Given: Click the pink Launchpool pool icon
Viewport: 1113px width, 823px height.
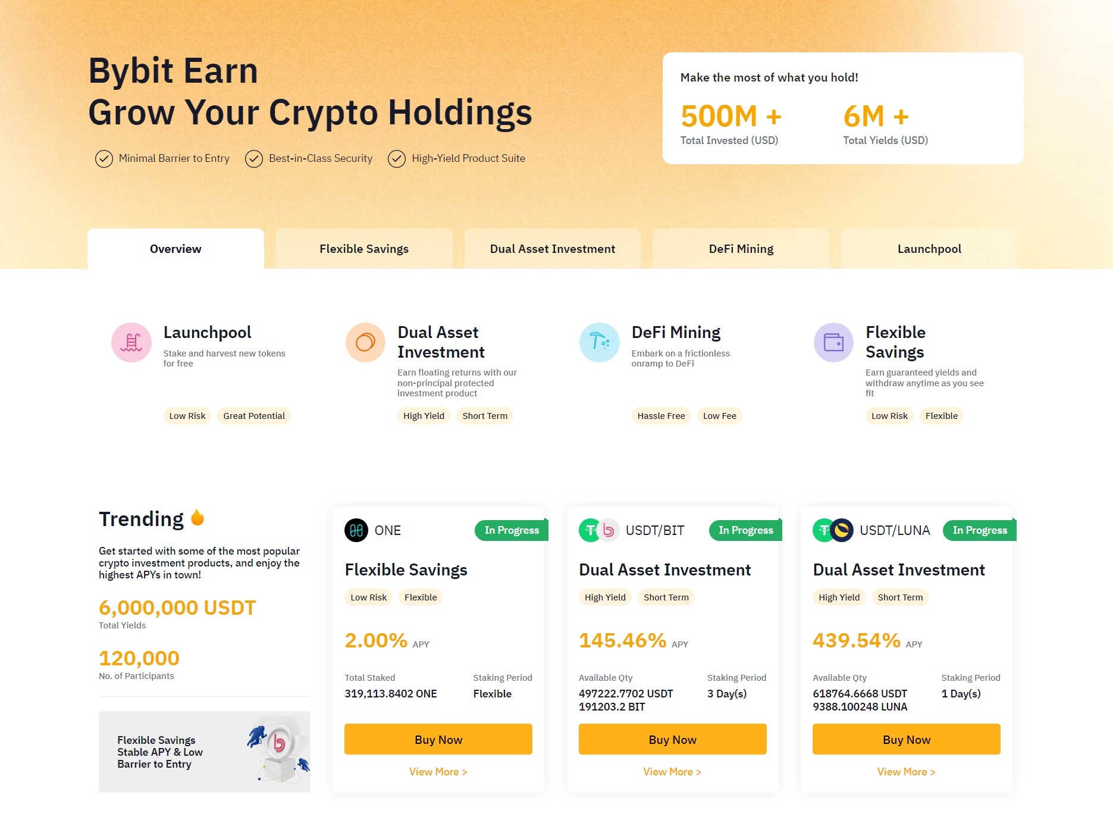Looking at the screenshot, I should tap(131, 342).
